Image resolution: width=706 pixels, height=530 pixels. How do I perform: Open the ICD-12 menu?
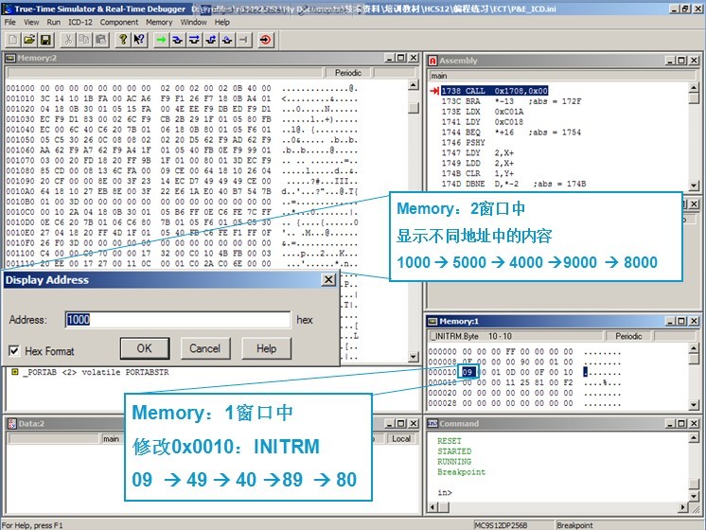(x=80, y=22)
